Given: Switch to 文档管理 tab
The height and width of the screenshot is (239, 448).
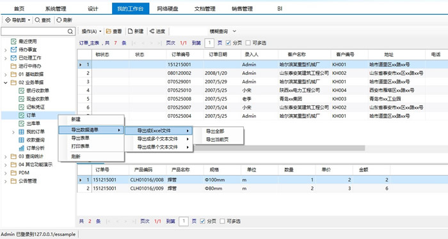Looking at the screenshot, I should (x=205, y=9).
